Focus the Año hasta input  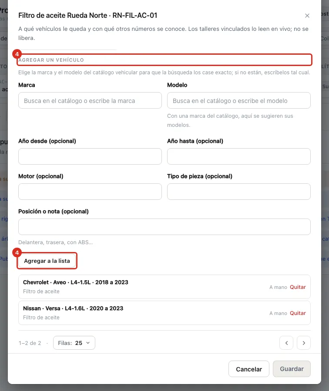[x=239, y=156]
